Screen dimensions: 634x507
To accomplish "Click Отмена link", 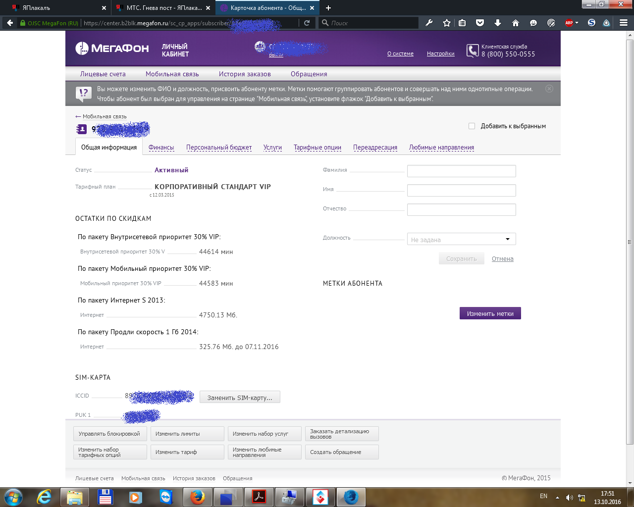I will (503, 259).
